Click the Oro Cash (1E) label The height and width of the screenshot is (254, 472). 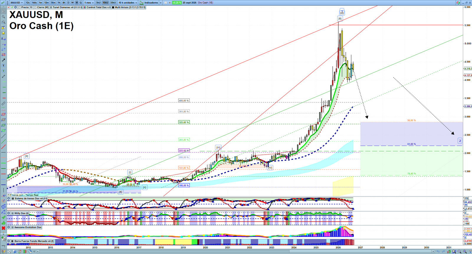coord(205,3)
